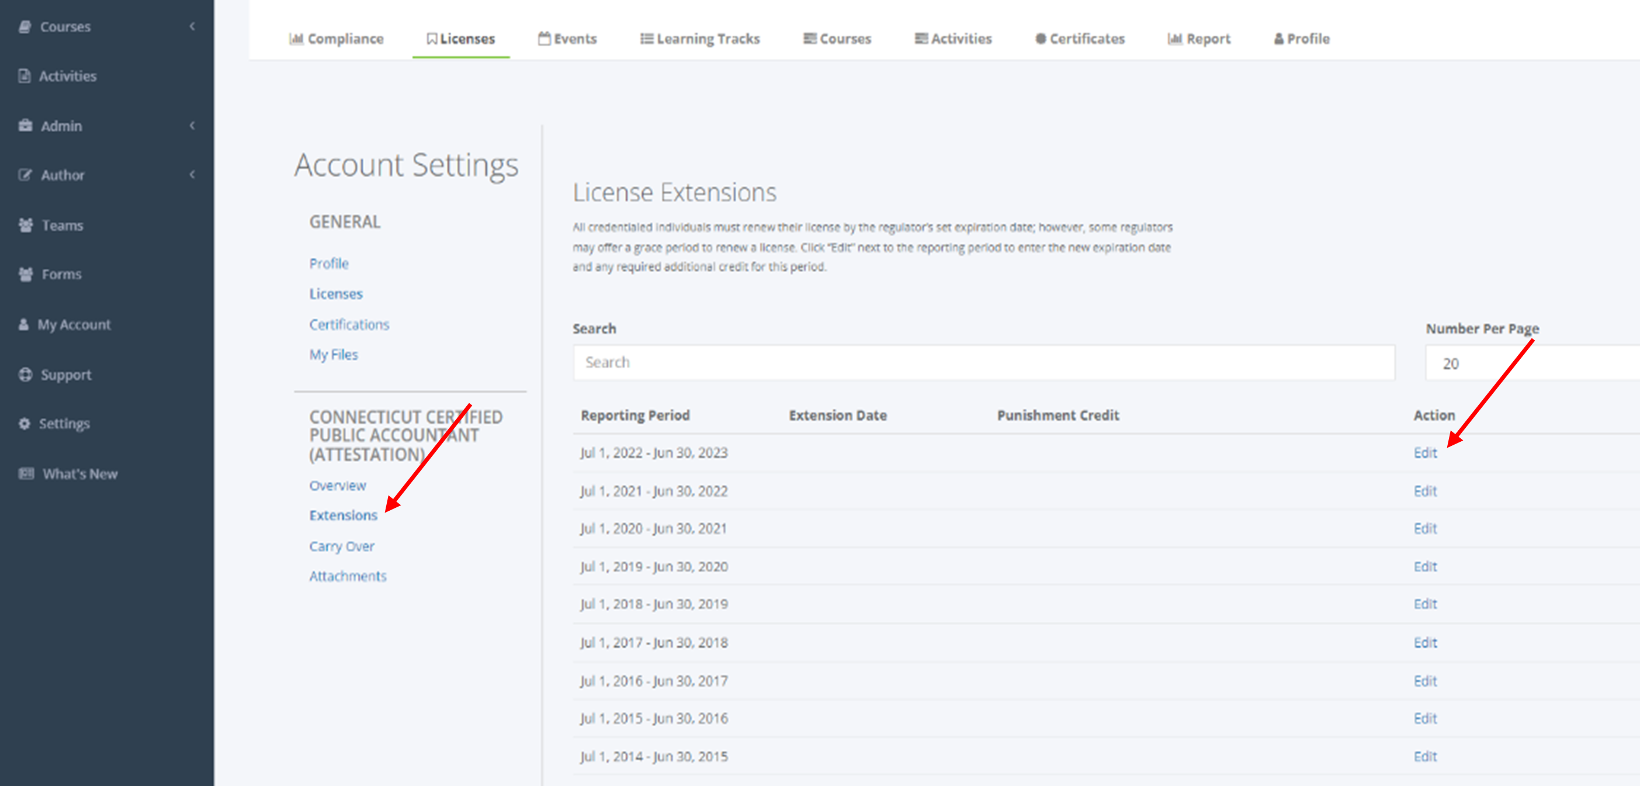
Task: Click the Support lifebuoy icon
Action: click(x=26, y=375)
